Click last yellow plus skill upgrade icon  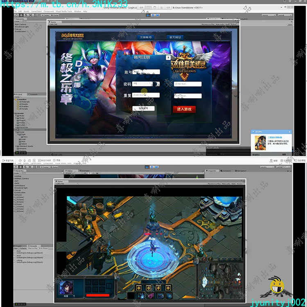[168, 288]
